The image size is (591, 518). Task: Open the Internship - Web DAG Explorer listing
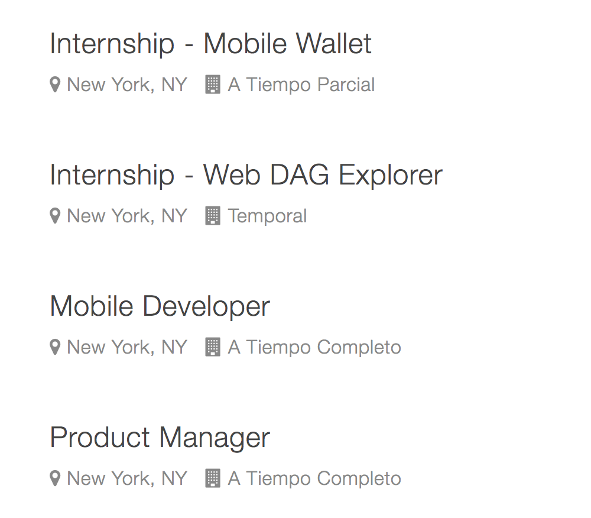246,176
